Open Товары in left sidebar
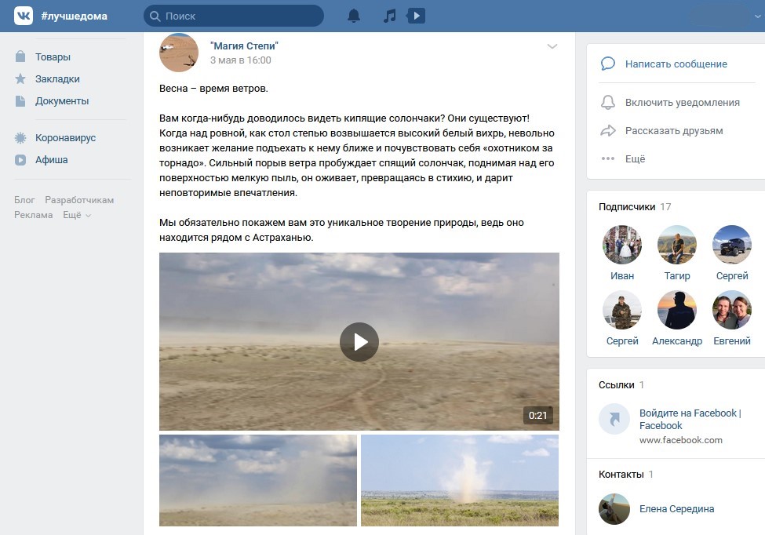Screen dimensions: 765x535 (53, 57)
